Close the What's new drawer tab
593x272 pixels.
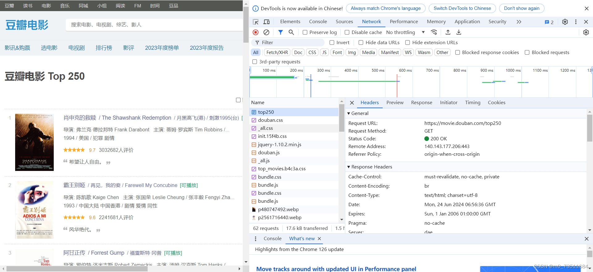pos(319,239)
